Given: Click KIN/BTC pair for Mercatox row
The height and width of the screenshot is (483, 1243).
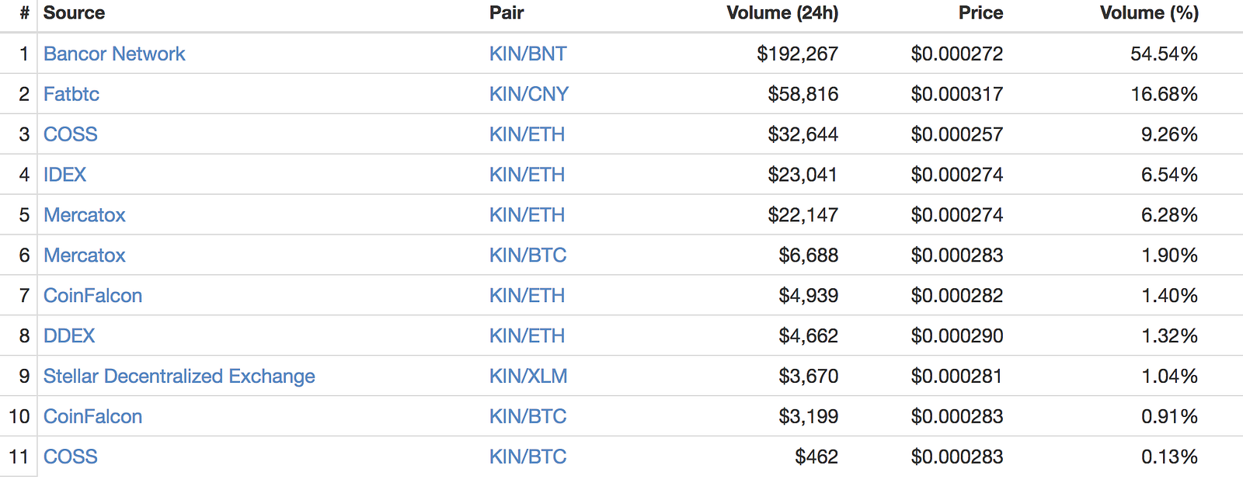Looking at the screenshot, I should 527,255.
